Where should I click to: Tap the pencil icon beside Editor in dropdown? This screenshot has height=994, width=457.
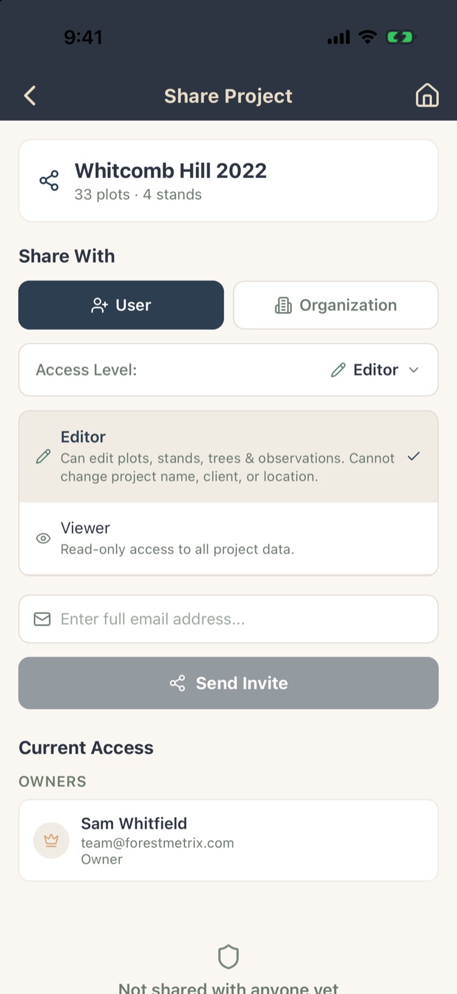[338, 370]
